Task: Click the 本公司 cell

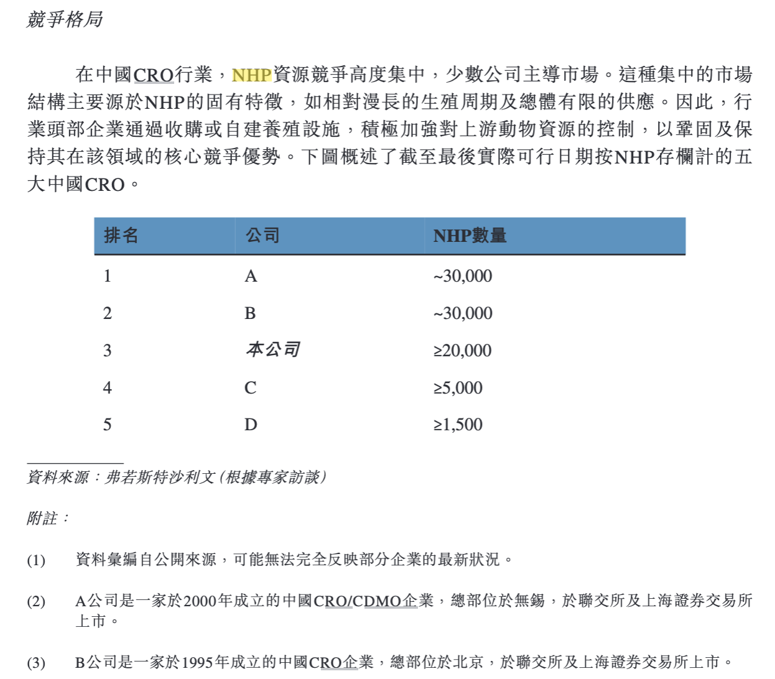Action: pyautogui.click(x=273, y=349)
